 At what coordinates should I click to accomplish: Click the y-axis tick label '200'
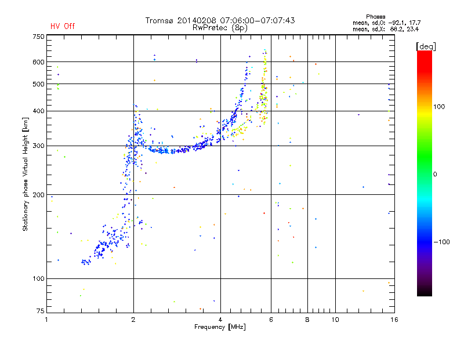[38, 195]
